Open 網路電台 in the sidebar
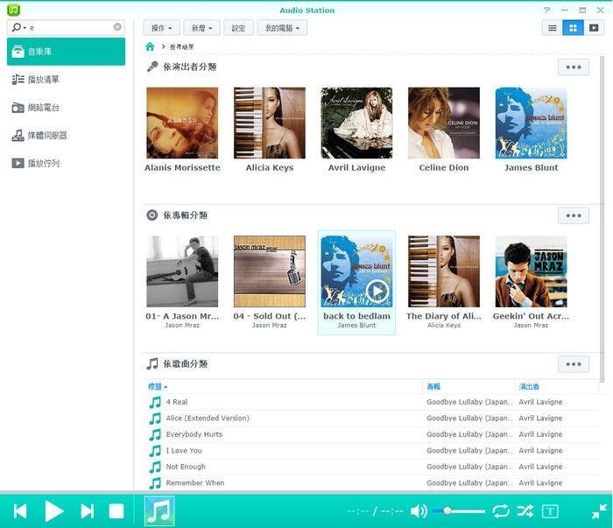Viewport: 613px width, 528px height. 43,108
